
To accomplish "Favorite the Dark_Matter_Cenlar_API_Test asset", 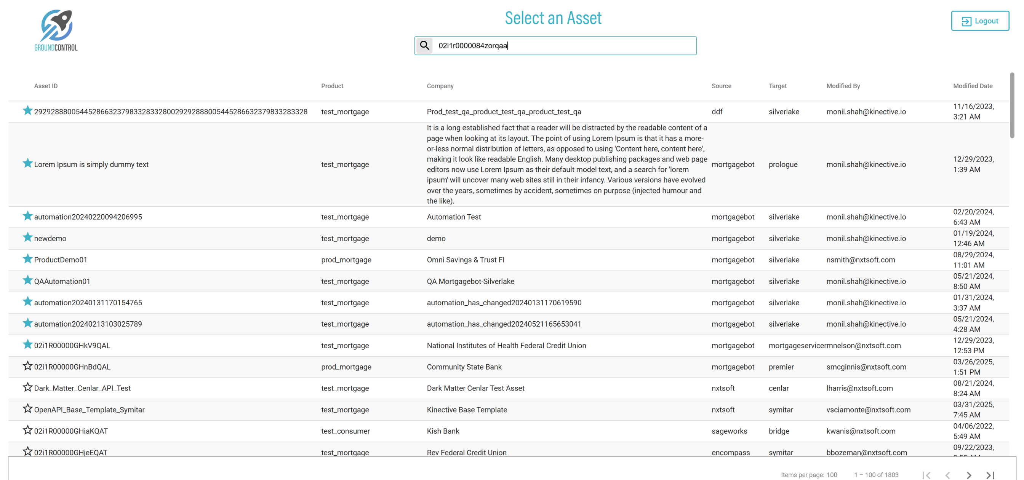I will pyautogui.click(x=27, y=388).
